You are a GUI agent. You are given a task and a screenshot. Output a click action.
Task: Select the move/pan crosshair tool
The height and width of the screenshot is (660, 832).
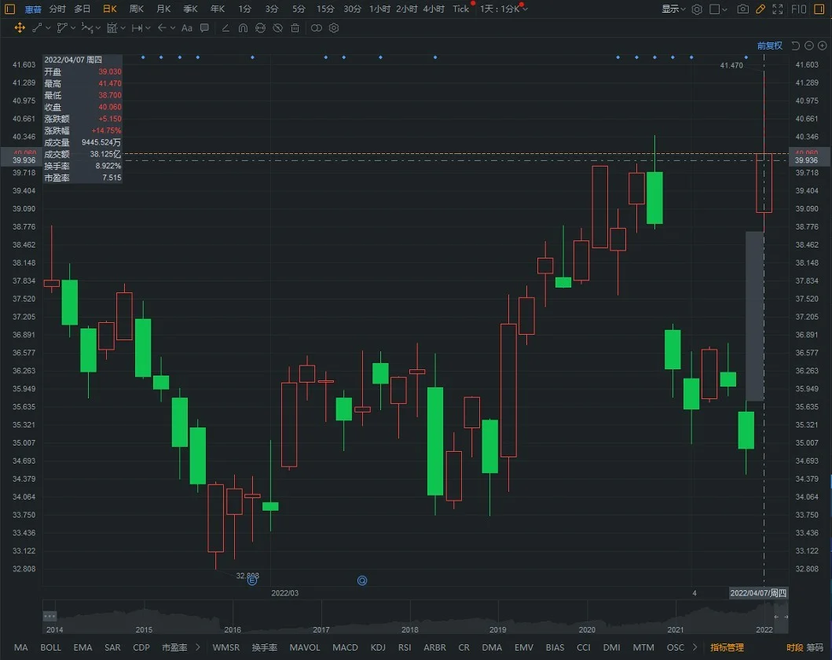[x=20, y=28]
